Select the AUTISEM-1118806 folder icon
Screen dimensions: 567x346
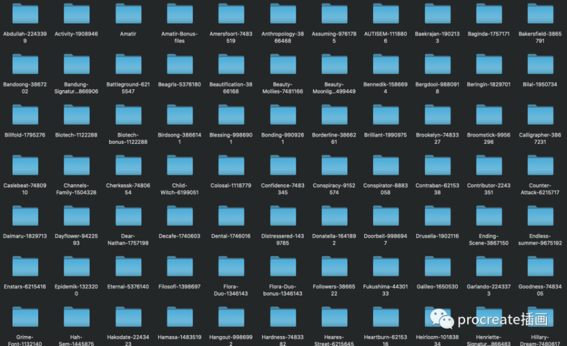tap(385, 14)
